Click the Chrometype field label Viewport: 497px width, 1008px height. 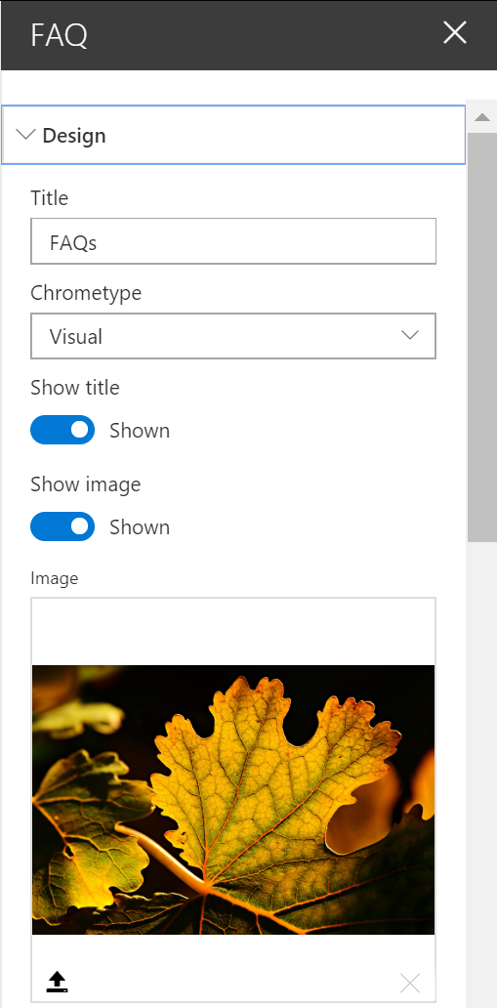coord(86,293)
